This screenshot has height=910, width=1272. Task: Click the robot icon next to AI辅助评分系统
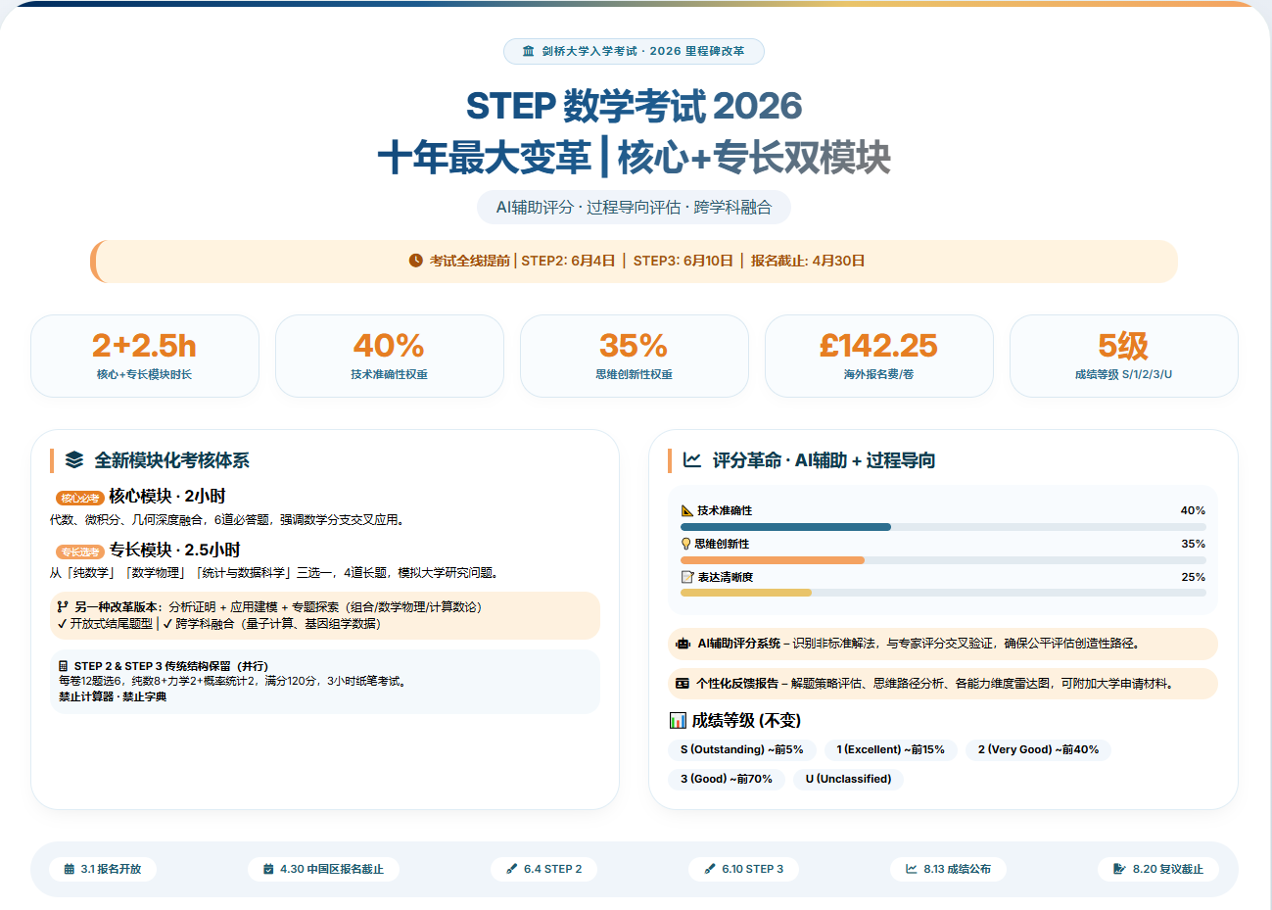[683, 644]
